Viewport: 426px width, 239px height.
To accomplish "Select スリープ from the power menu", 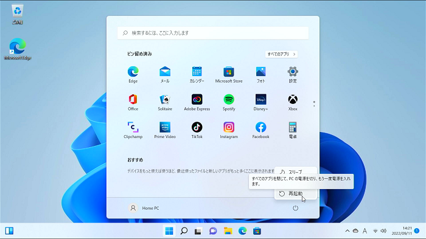I will pos(296,171).
